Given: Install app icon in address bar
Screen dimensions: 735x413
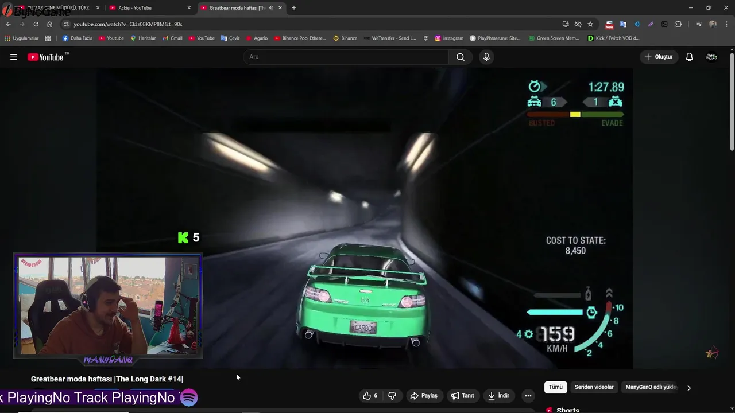Looking at the screenshot, I should point(566,24).
